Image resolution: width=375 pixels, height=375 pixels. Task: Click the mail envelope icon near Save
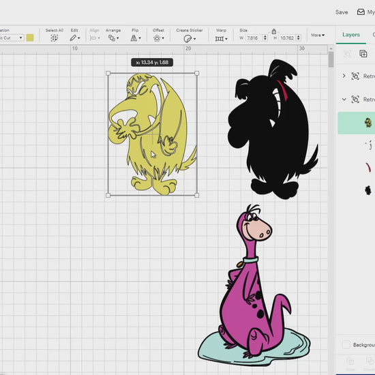pyautogui.click(x=361, y=12)
